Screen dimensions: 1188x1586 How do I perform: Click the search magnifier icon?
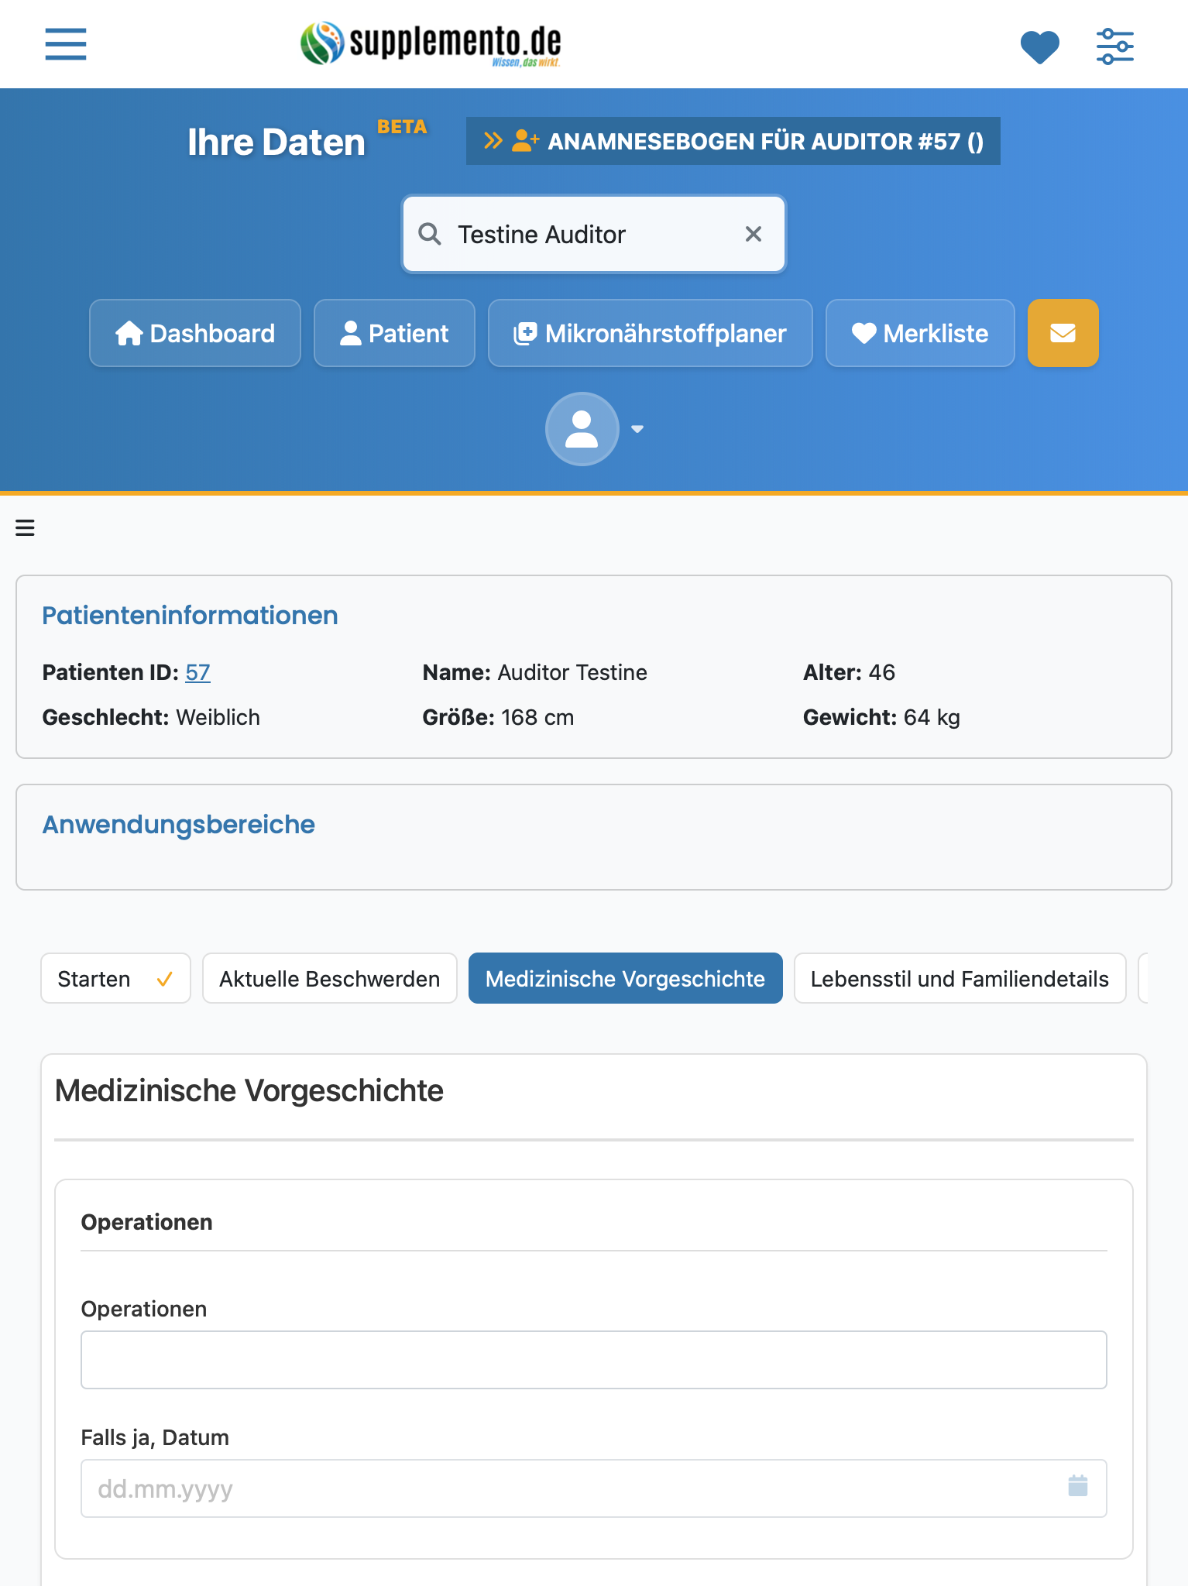click(x=430, y=234)
